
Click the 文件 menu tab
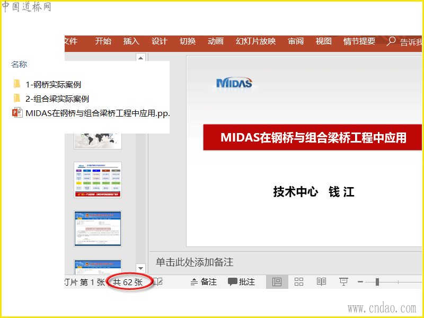71,41
